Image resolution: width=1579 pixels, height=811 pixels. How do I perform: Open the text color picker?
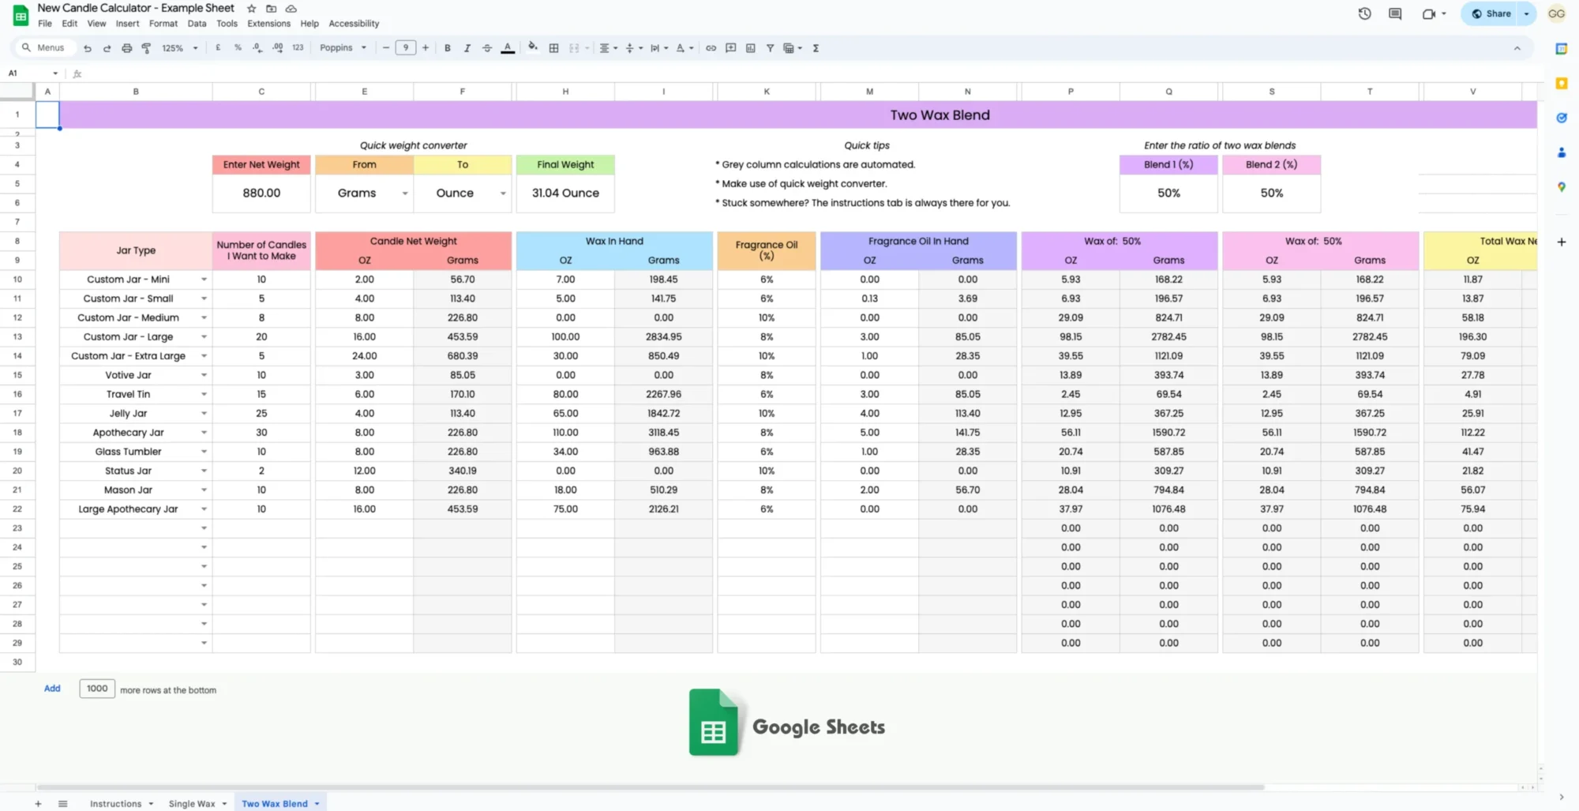point(508,48)
